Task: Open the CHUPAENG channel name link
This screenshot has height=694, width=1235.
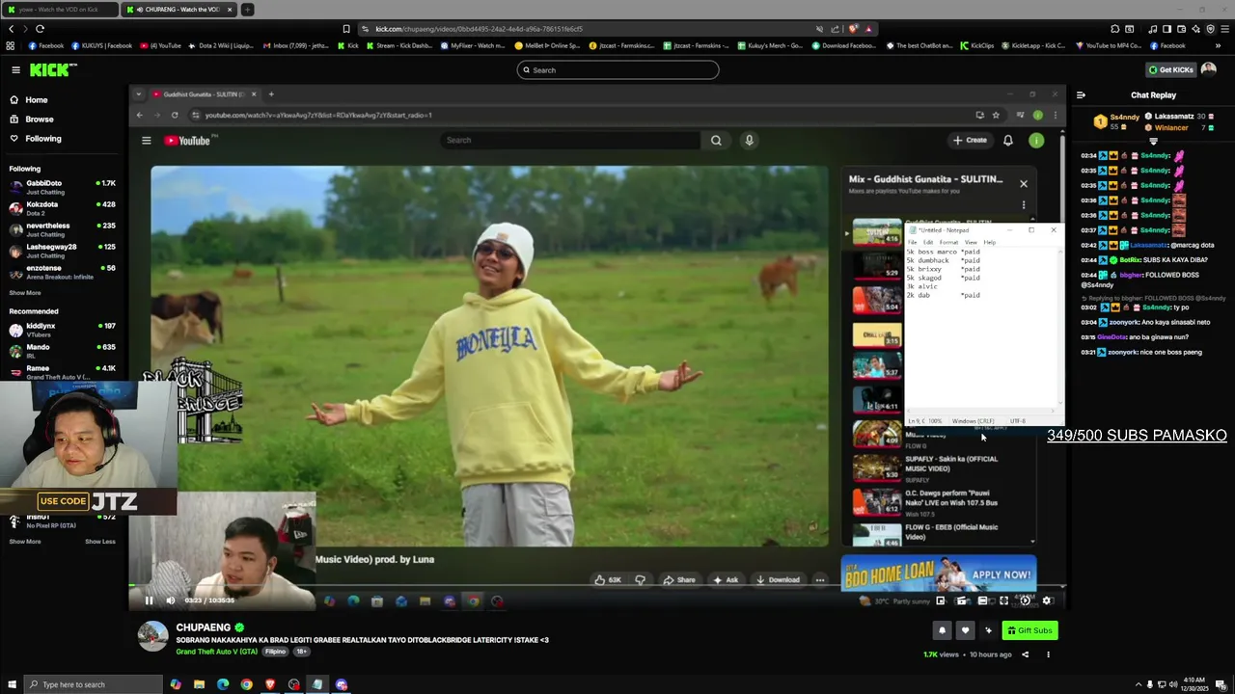Action: click(x=203, y=627)
